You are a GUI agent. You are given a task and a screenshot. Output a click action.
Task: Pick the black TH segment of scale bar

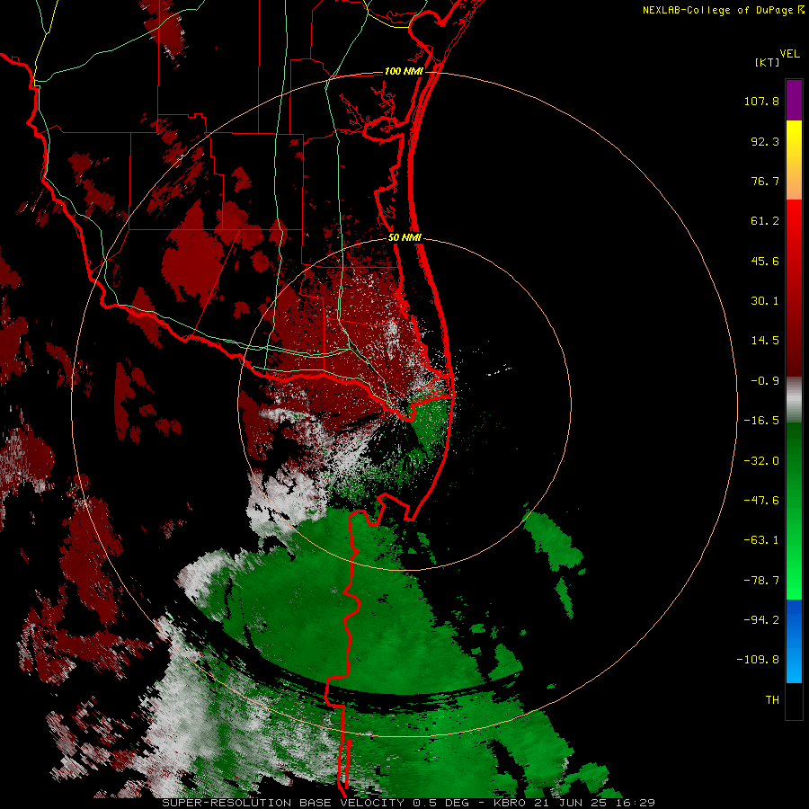point(794,701)
